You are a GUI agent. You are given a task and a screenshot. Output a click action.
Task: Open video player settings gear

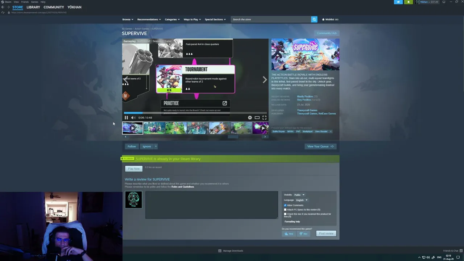[250, 117]
